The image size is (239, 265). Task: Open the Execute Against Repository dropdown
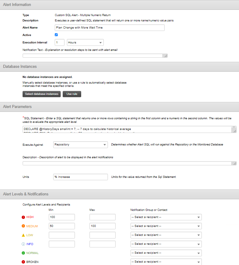click(x=80, y=145)
